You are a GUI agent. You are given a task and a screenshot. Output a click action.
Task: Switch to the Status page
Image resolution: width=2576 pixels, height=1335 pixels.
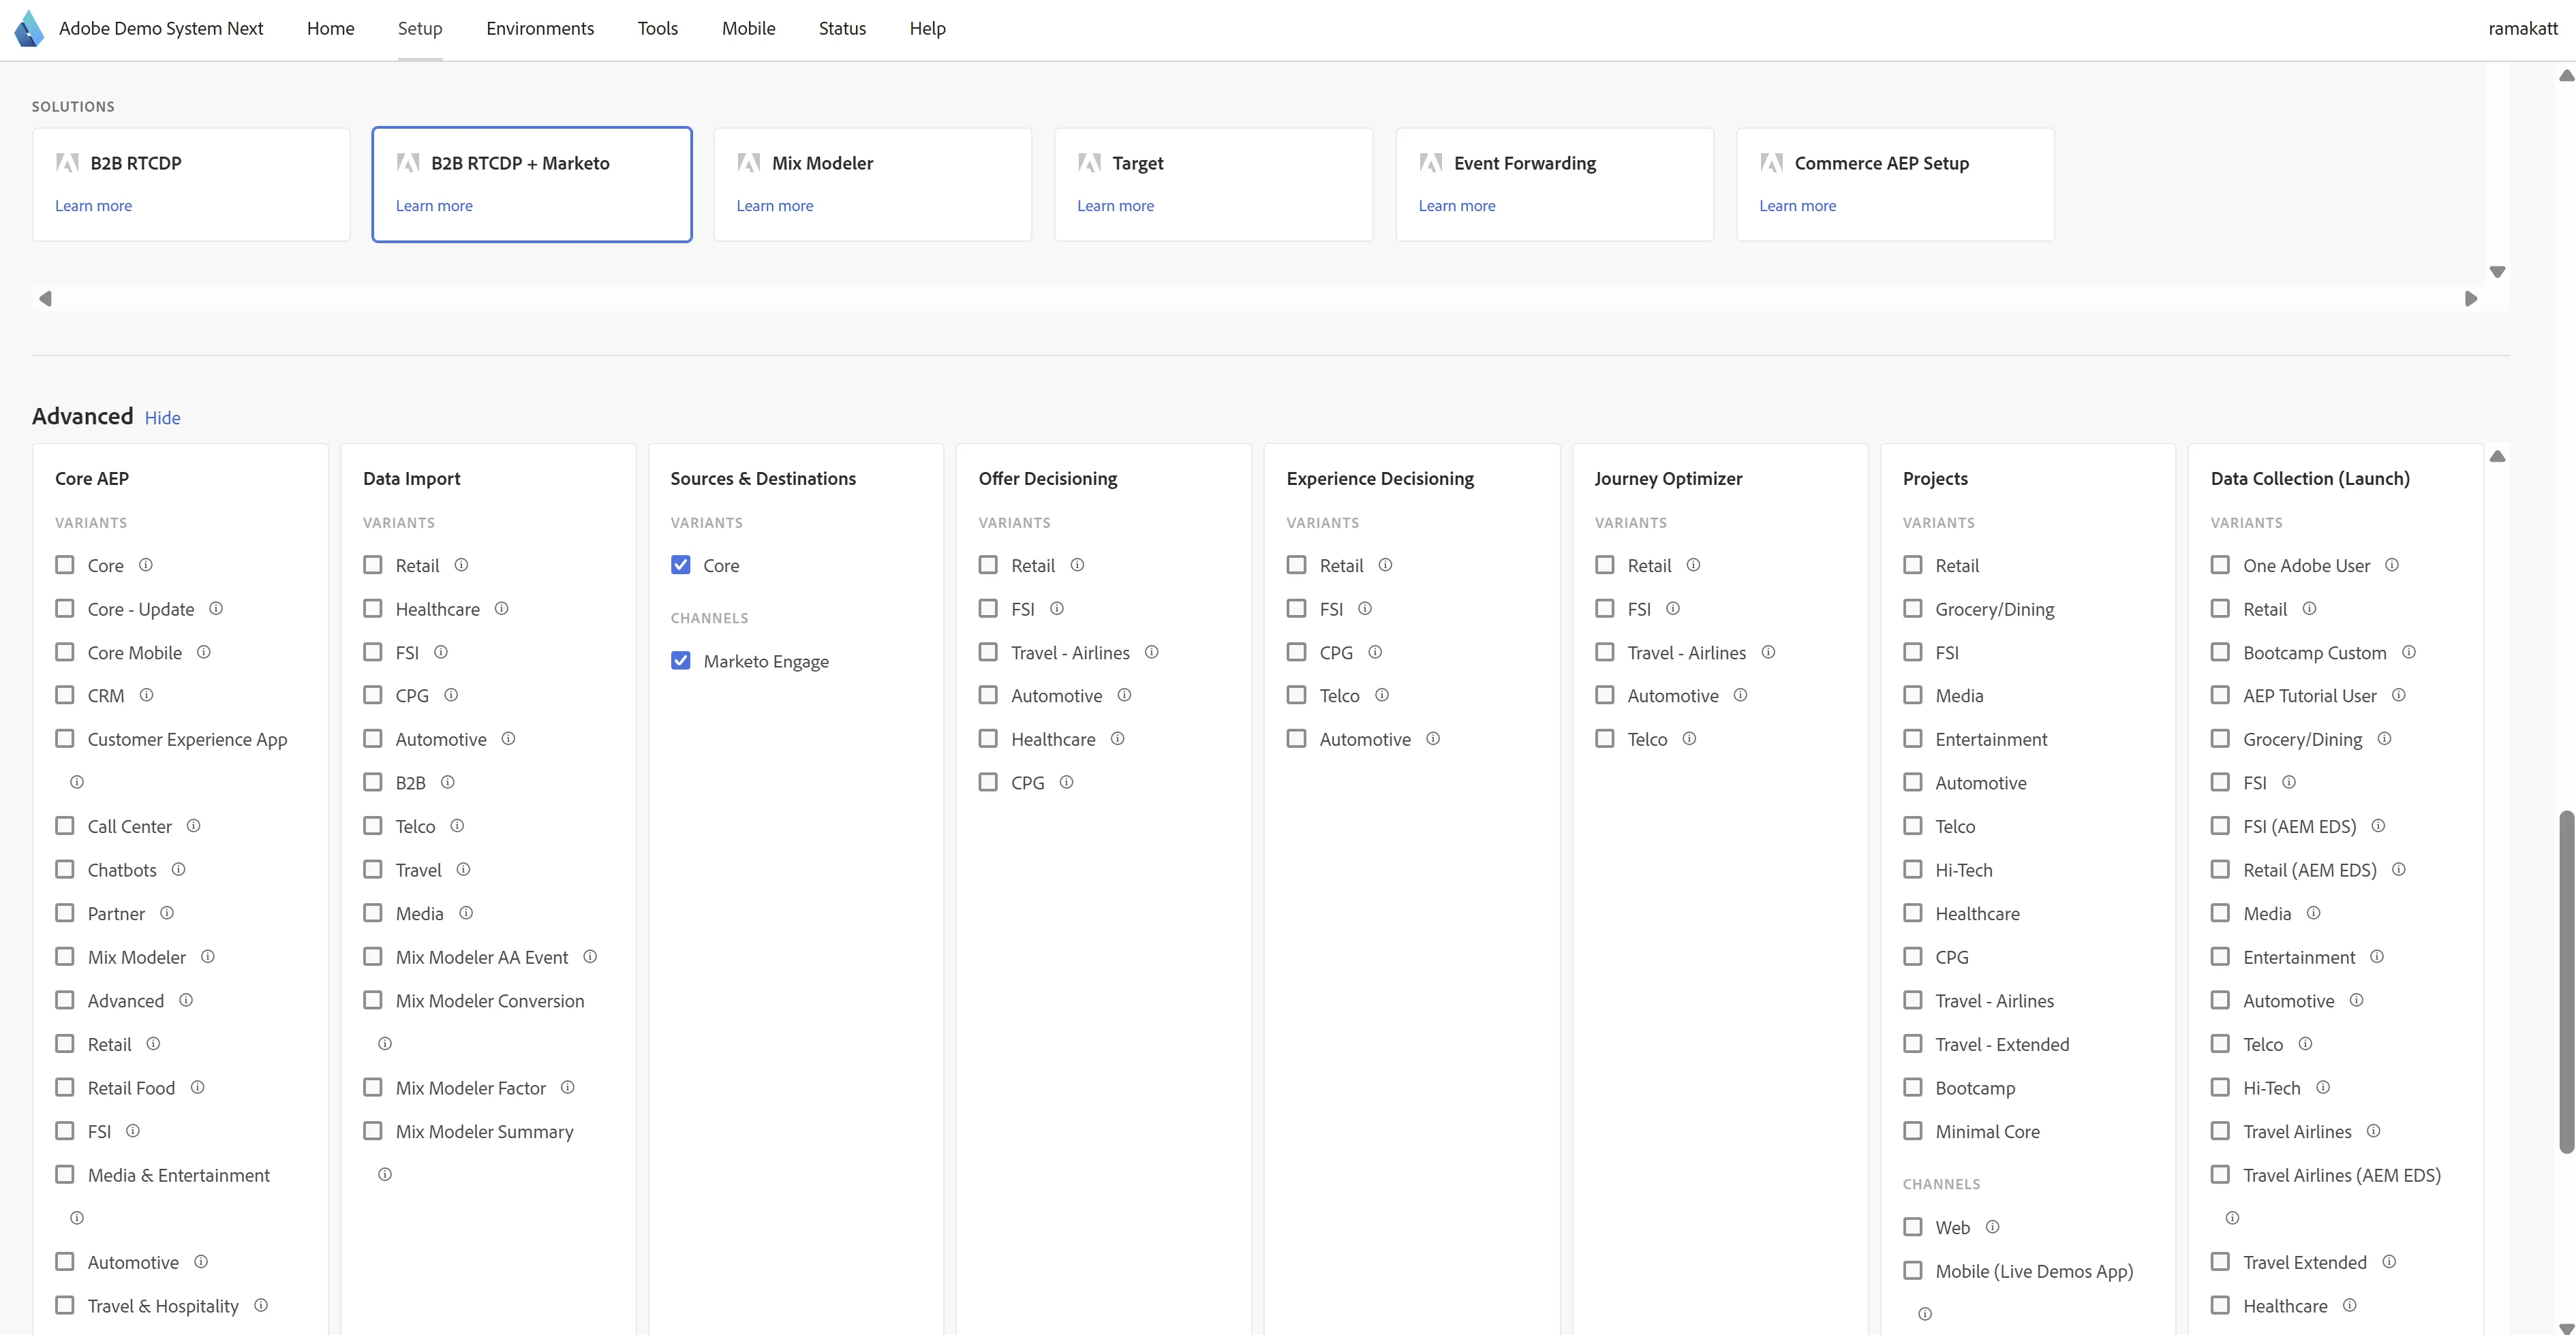pos(842,29)
